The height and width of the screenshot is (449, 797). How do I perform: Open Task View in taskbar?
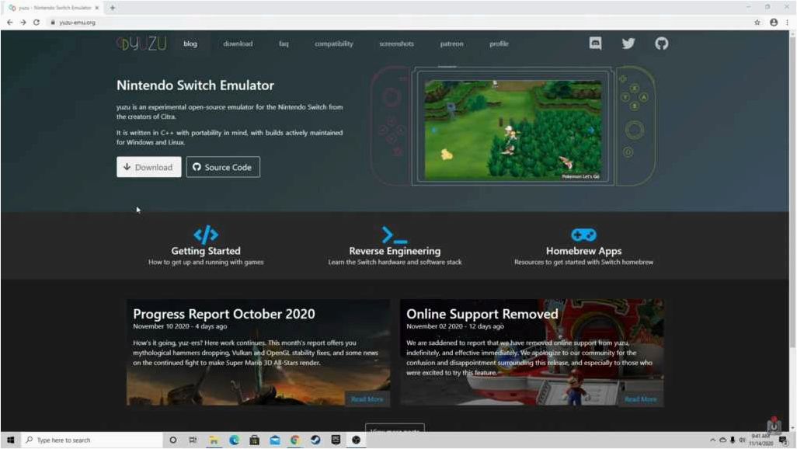[x=193, y=440]
